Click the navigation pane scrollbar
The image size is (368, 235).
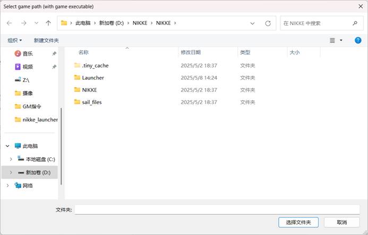pos(61,146)
